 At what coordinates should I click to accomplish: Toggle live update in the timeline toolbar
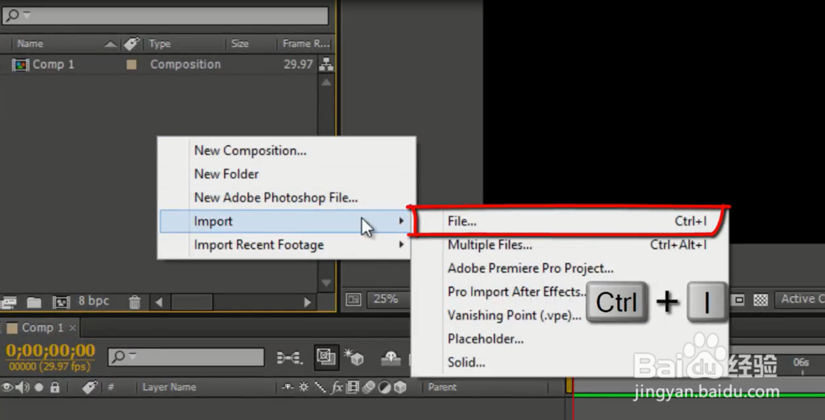pos(326,356)
